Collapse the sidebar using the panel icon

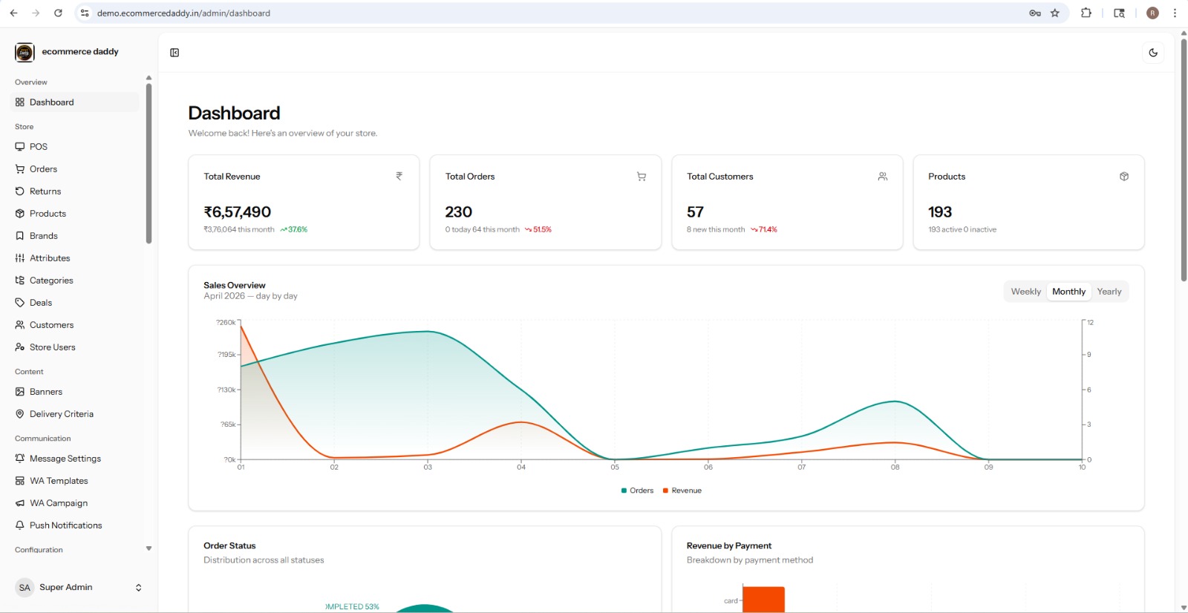click(174, 53)
